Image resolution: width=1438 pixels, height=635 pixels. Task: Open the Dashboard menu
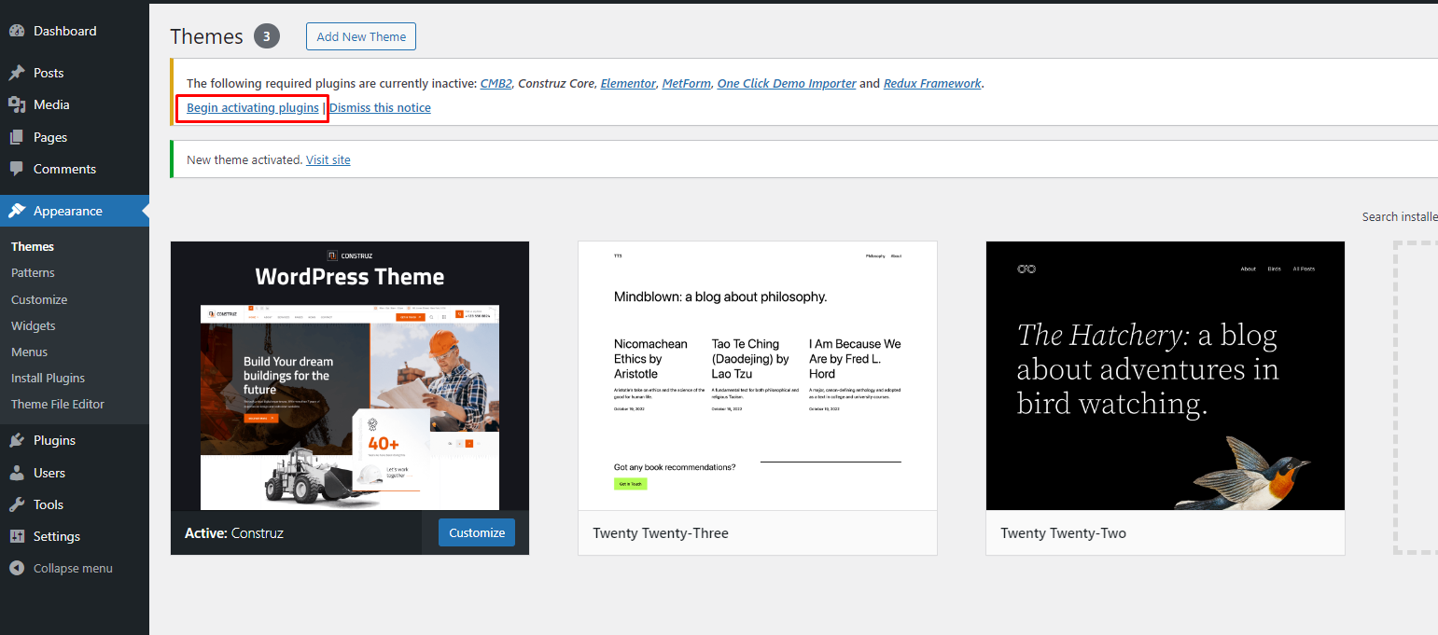(75, 31)
